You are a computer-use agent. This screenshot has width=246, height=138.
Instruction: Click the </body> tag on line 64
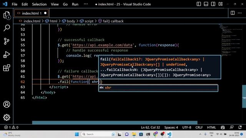(x=48, y=92)
